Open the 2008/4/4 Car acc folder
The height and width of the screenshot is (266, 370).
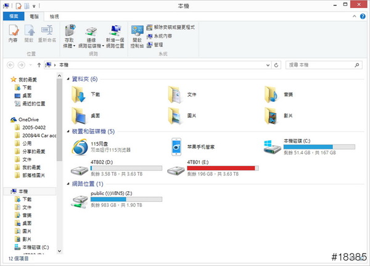[x=35, y=136]
